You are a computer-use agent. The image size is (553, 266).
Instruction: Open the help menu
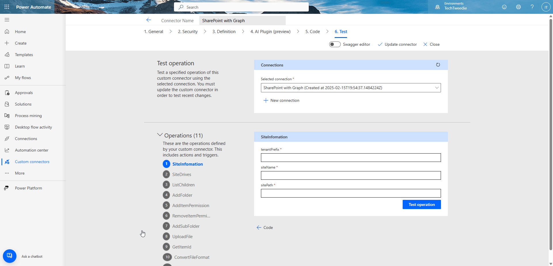point(532,7)
